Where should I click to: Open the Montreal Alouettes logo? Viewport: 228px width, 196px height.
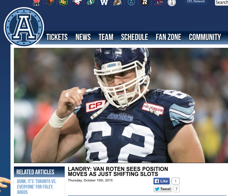159,2
